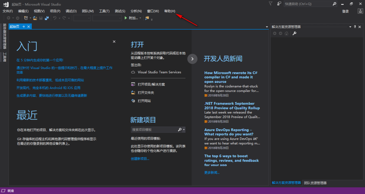Screen dimensions: 365x194
Task: Click the Home icon in Solution Explorer
Action: pos(286,33)
